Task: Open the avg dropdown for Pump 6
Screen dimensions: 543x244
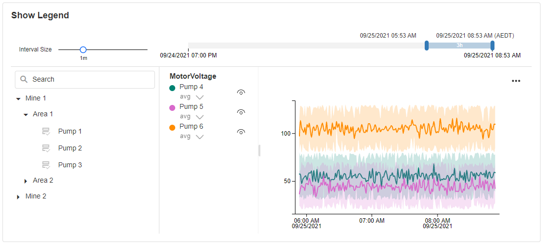Action: (x=199, y=137)
